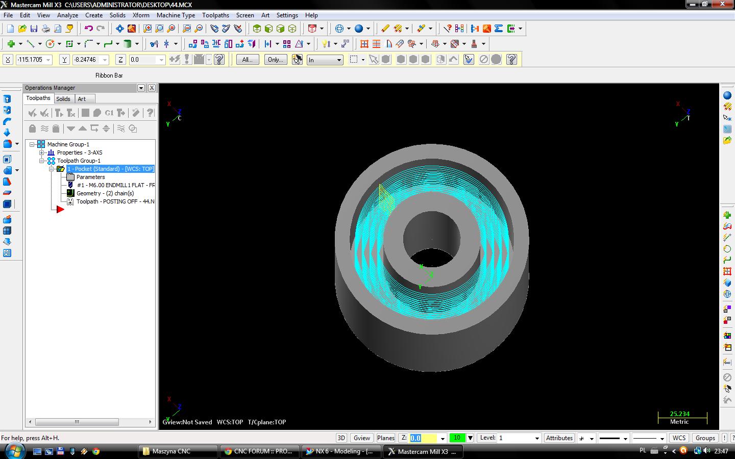Click the blue sphere icon in right sidebar
This screenshot has height=459, width=735.
[727, 95]
